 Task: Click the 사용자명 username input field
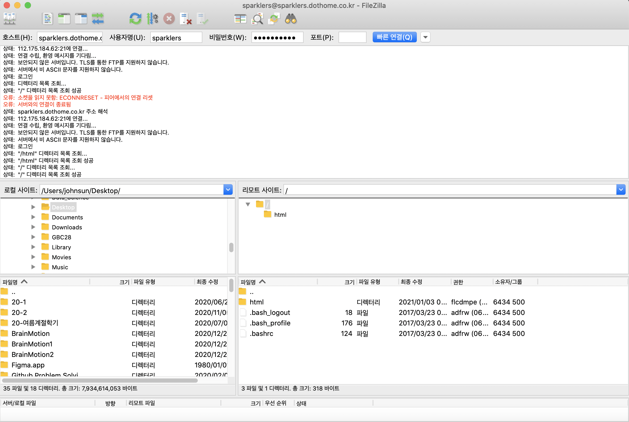[x=176, y=38]
